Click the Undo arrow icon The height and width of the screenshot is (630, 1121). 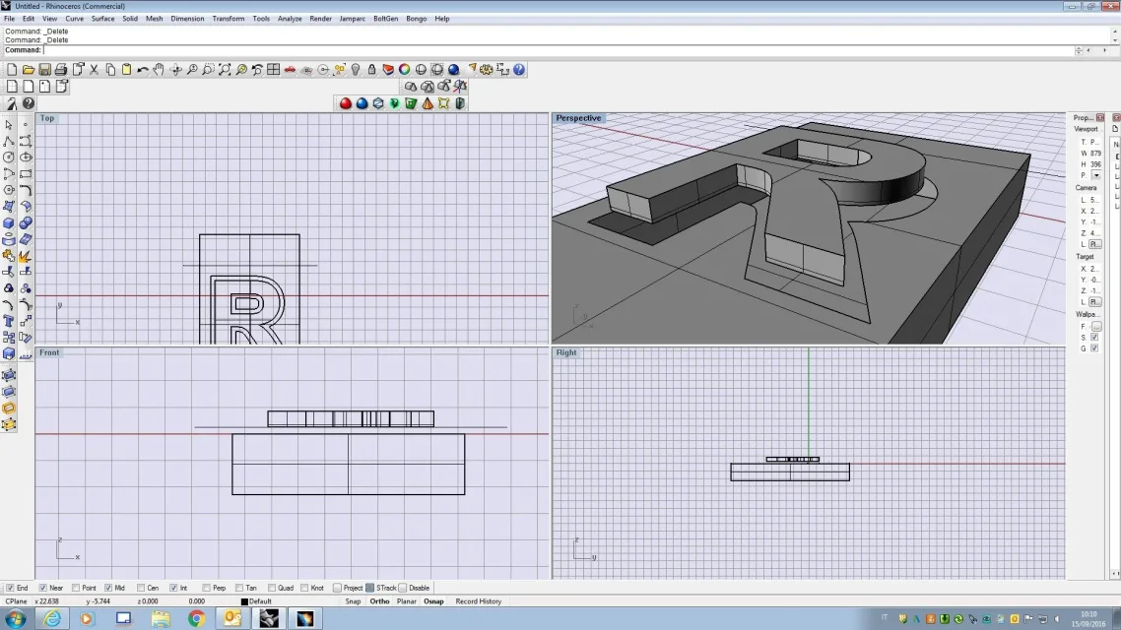(143, 70)
